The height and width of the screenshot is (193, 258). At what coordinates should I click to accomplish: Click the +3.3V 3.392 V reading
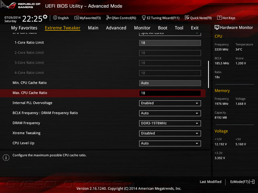pyautogui.click(x=220, y=158)
